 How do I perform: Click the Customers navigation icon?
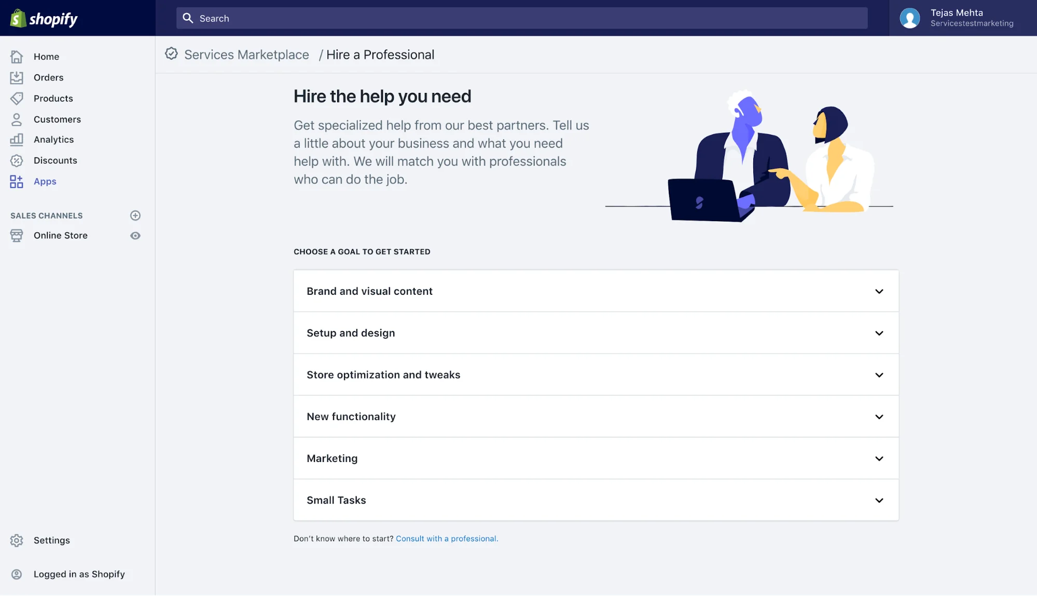(x=17, y=119)
